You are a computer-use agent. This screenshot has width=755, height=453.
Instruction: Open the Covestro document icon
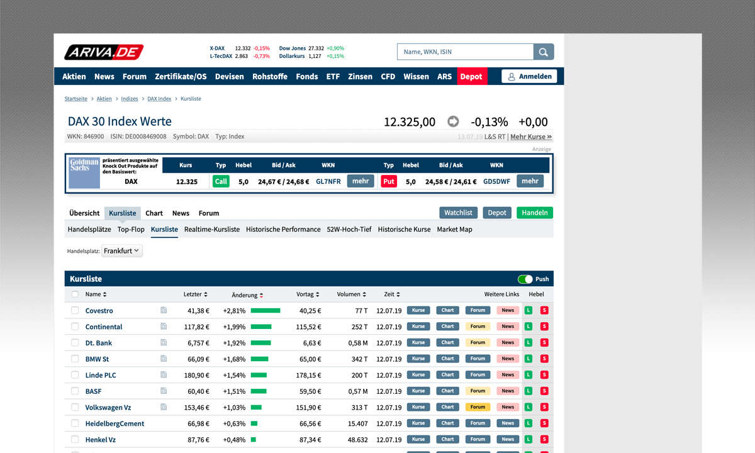(x=164, y=310)
